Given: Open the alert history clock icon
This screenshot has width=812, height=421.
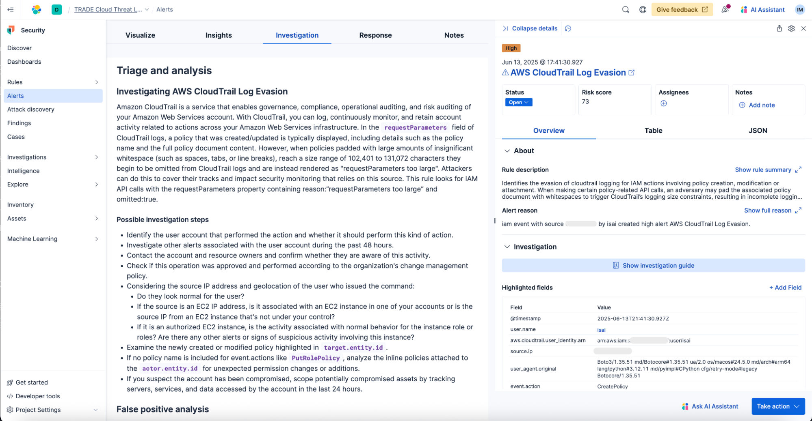Looking at the screenshot, I should tap(568, 28).
